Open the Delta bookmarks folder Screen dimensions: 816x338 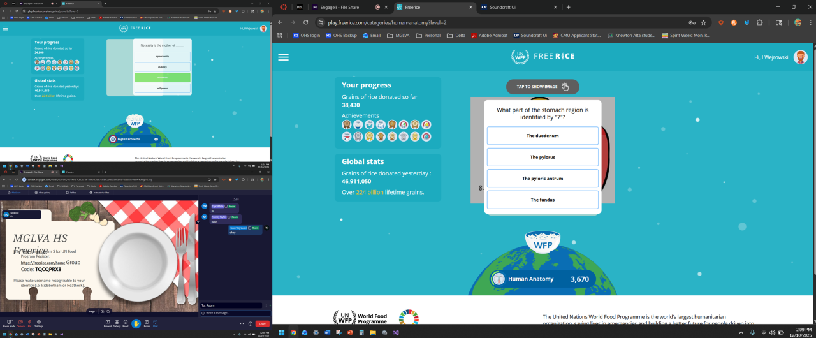(456, 36)
